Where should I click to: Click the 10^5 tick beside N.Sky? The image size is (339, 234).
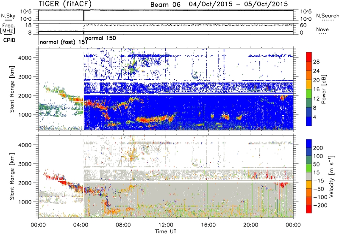pos(26,11)
